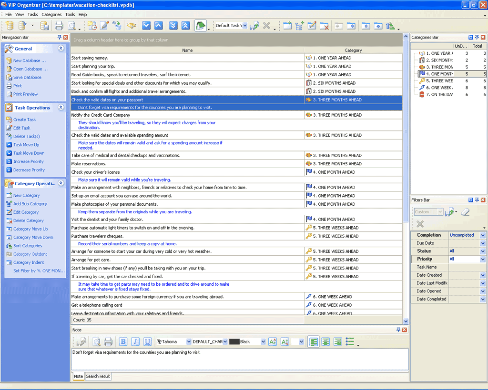Pin the Categories Bar panel

pyautogui.click(x=477, y=37)
